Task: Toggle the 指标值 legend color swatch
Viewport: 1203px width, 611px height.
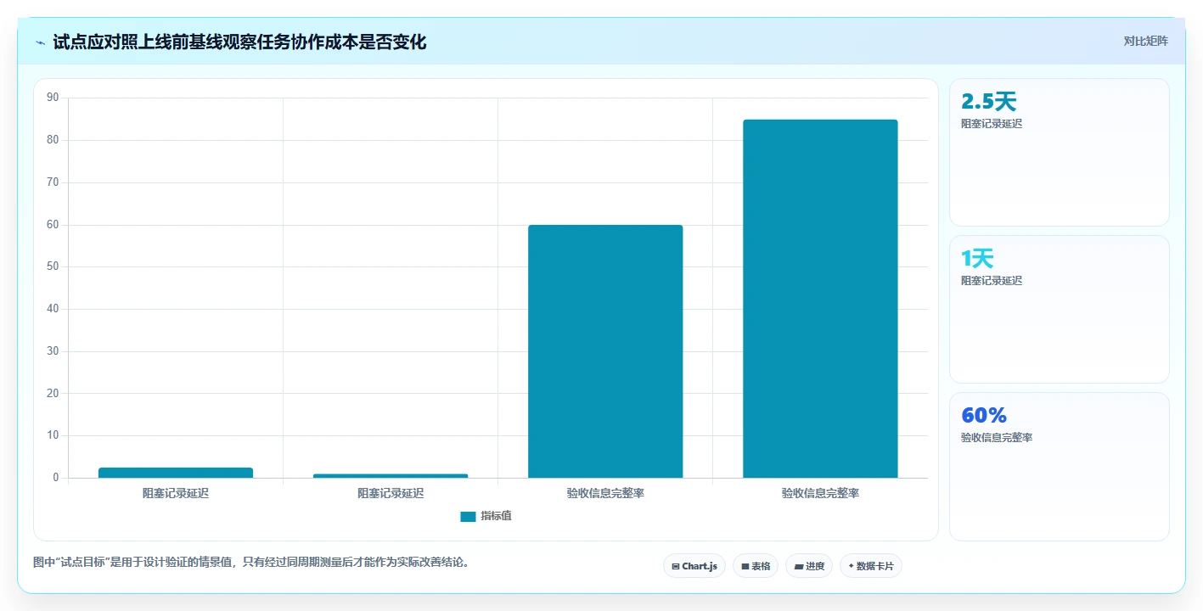Action: coord(468,516)
